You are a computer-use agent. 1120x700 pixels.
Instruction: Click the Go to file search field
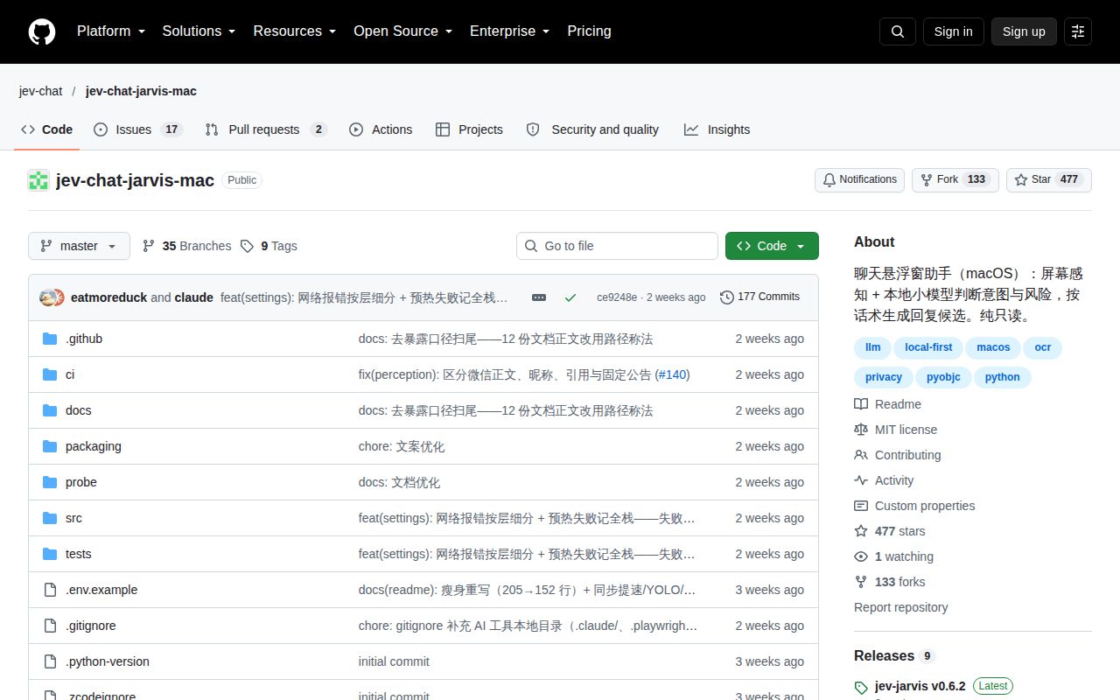[617, 246]
